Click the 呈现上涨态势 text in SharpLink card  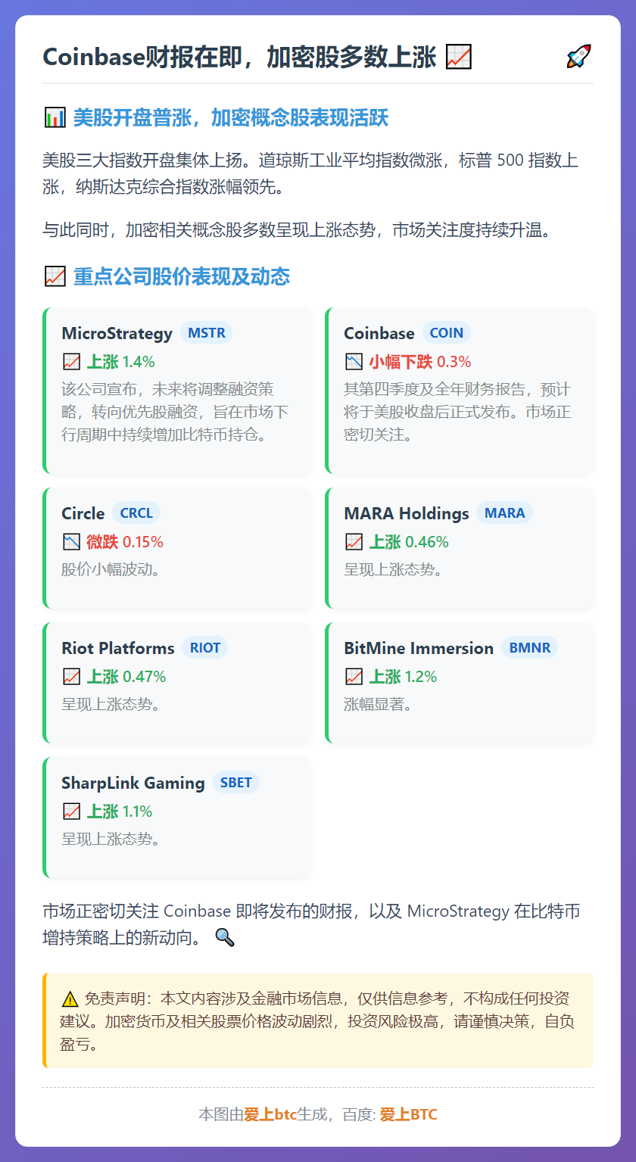click(x=111, y=839)
